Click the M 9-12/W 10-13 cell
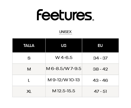The height and width of the screenshot is (108, 131). click(64, 80)
